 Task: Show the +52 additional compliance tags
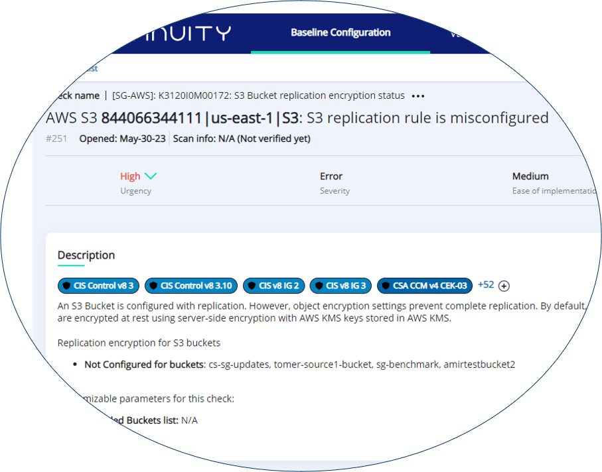[486, 284]
